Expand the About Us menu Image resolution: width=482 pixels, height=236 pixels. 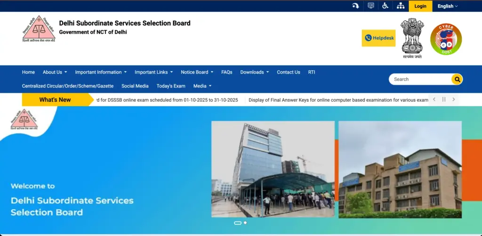click(x=55, y=72)
